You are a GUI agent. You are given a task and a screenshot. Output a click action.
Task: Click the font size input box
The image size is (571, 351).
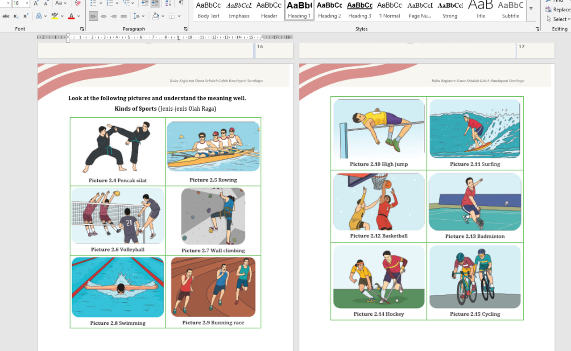pyautogui.click(x=18, y=3)
